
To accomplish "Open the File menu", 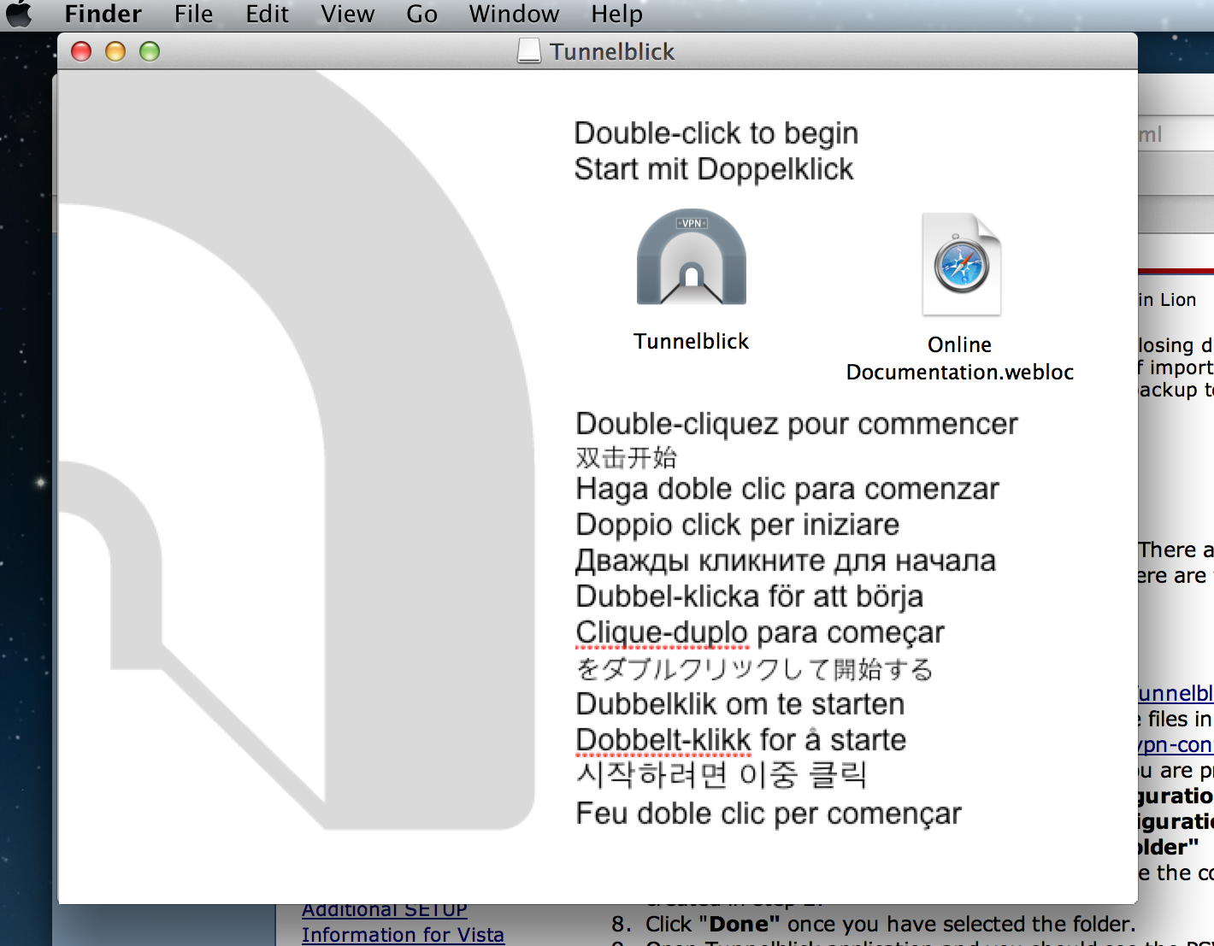I will [194, 14].
